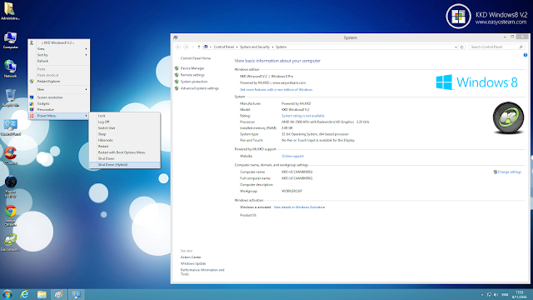Open the Recycle Bin desktop icon
This screenshot has width=533, height=300.
coord(10,98)
